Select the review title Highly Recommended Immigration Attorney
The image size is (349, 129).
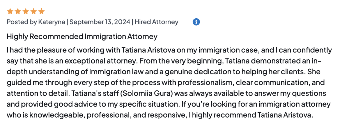pos(82,37)
